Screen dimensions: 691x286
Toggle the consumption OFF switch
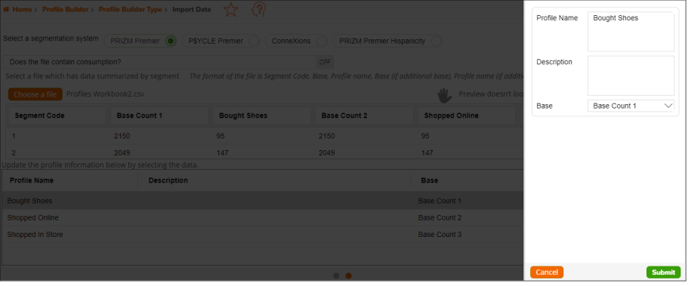325,62
